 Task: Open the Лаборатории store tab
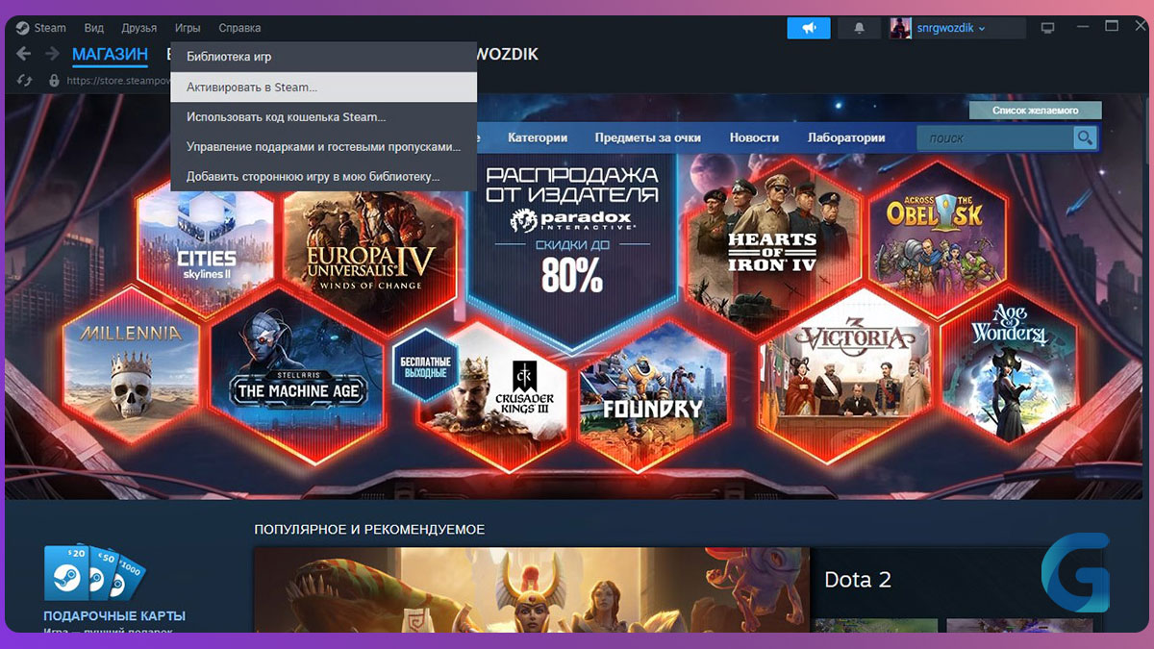(x=846, y=137)
